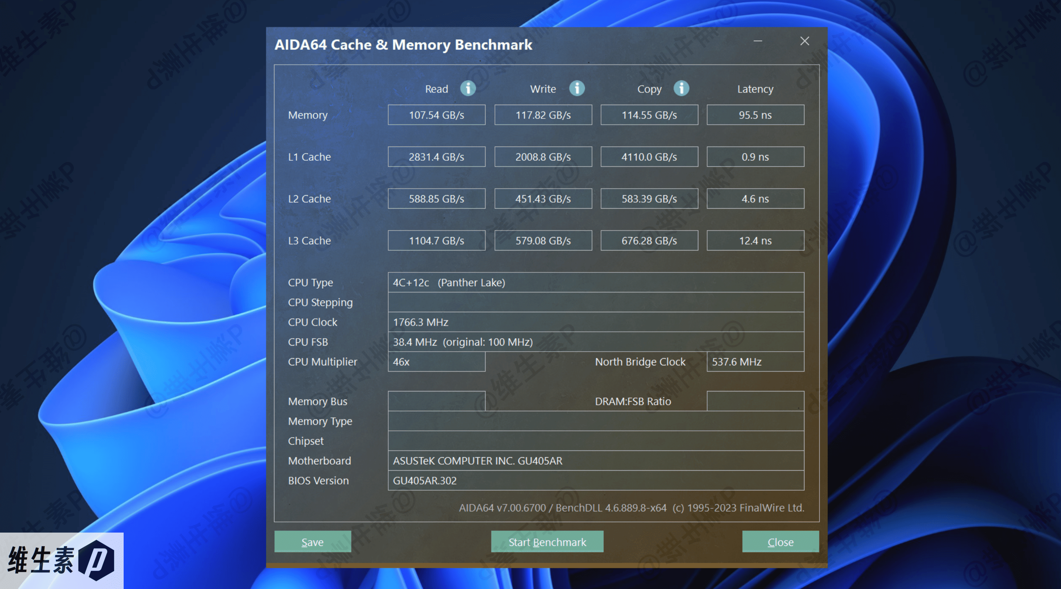Select the CPU Clock 1766.3 MHz field
Screen dimensions: 1061x589
tap(596, 322)
